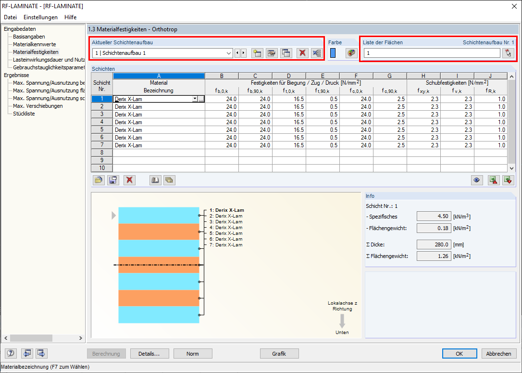Close the RF-LAMINATE window
The width and height of the screenshot is (522, 373).
point(514,6)
